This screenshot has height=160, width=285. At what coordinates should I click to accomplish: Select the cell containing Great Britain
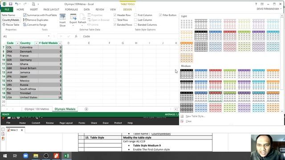tap(28, 68)
